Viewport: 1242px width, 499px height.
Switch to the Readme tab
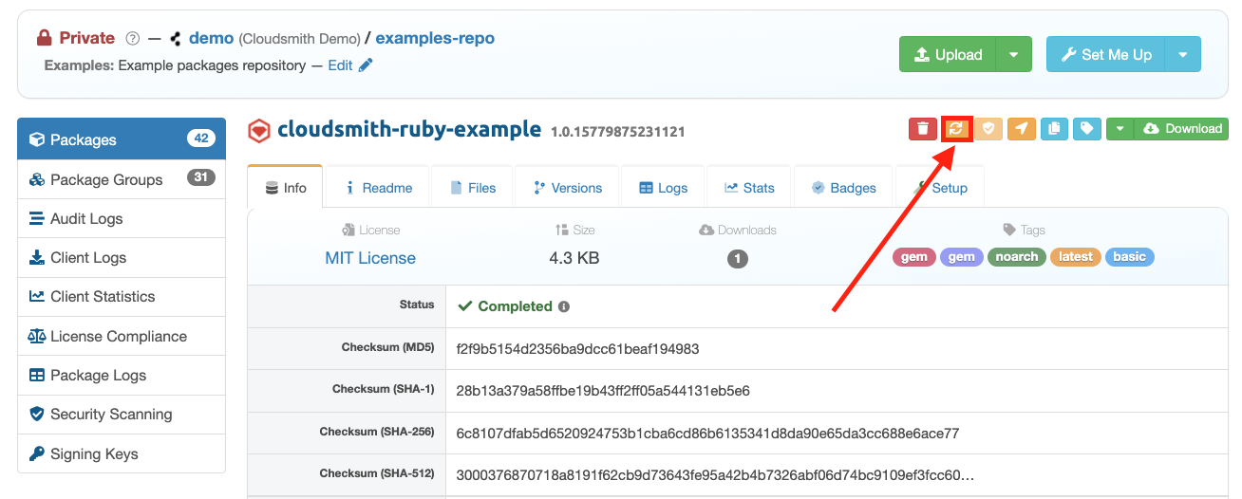pos(377,188)
